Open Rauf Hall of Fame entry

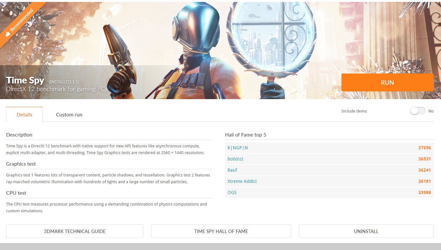pos(232,170)
